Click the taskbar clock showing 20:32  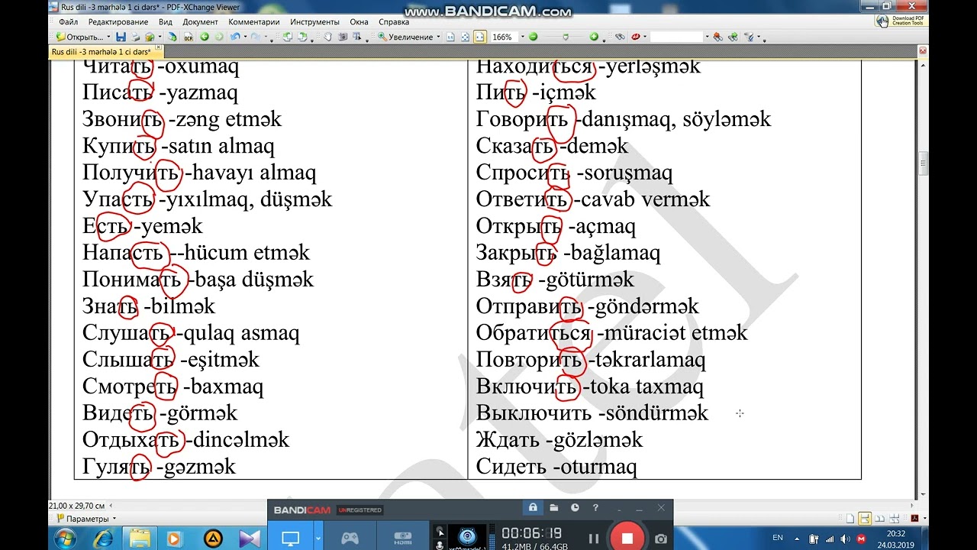pos(896,539)
